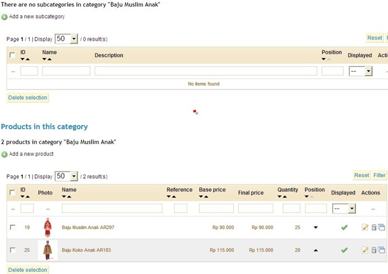
Task: Edit product Baju Koko Anak AR183 pencil icon
Action: click(365, 250)
